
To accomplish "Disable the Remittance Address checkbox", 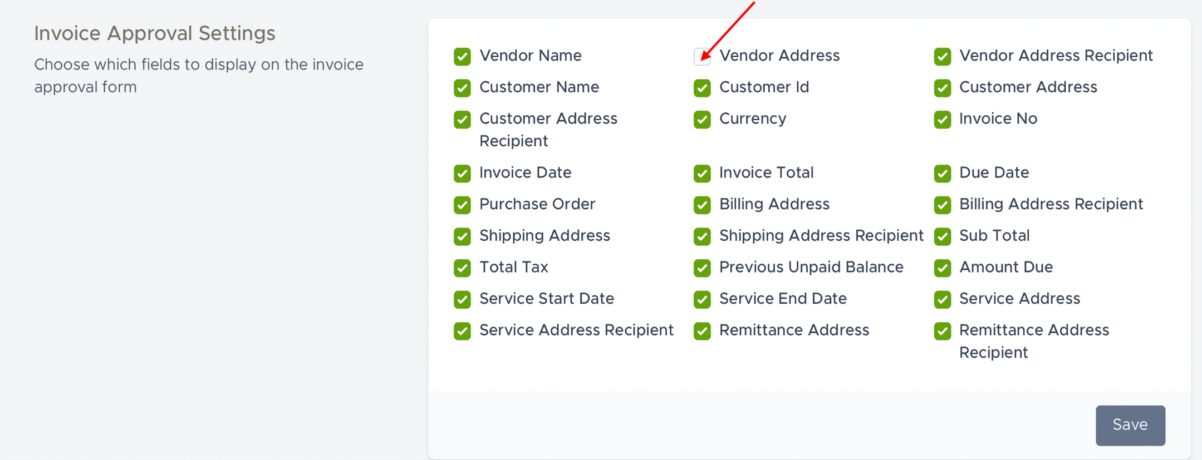I will (702, 331).
